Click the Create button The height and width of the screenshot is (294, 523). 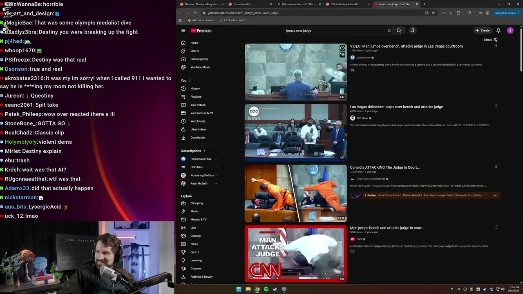[483, 31]
